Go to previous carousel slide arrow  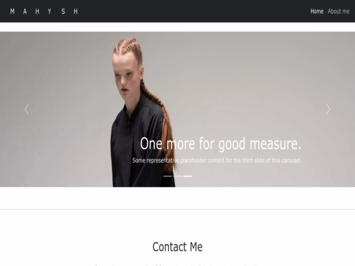(x=27, y=110)
